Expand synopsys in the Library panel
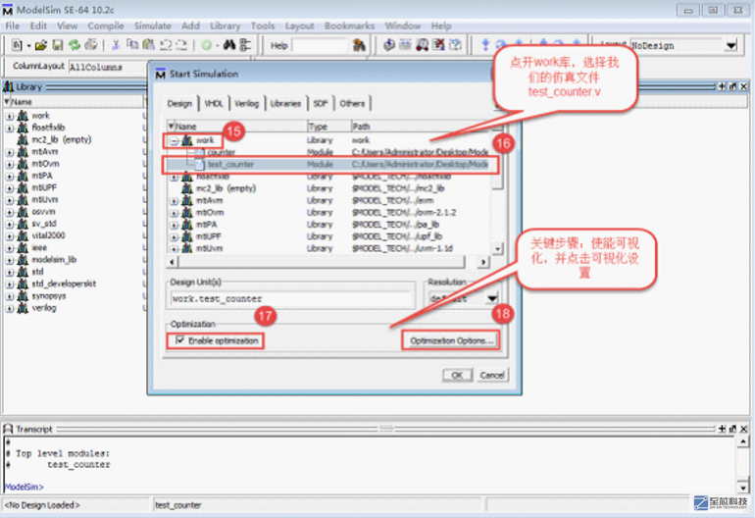The height and width of the screenshot is (518, 755). tap(10, 296)
